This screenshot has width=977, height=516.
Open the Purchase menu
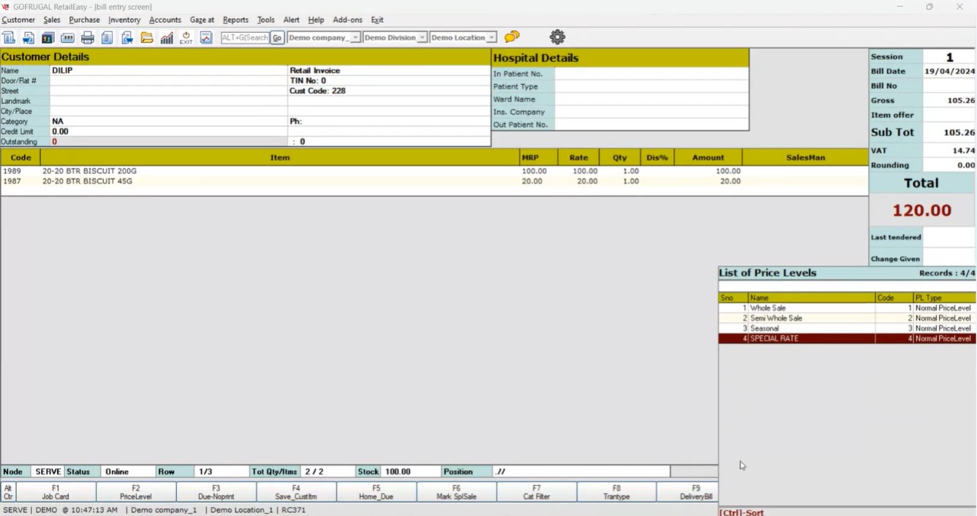(84, 20)
